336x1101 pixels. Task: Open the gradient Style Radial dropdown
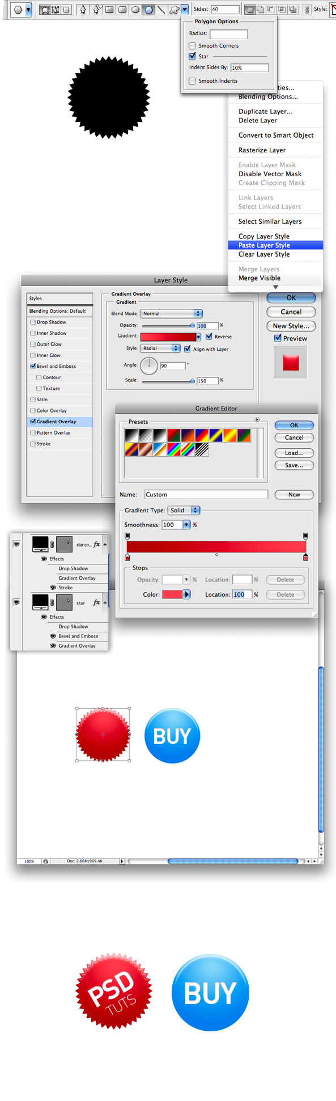click(x=160, y=348)
